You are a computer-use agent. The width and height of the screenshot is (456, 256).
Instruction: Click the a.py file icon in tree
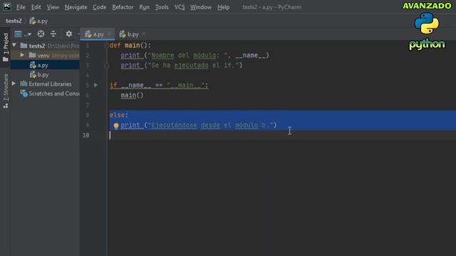33,65
